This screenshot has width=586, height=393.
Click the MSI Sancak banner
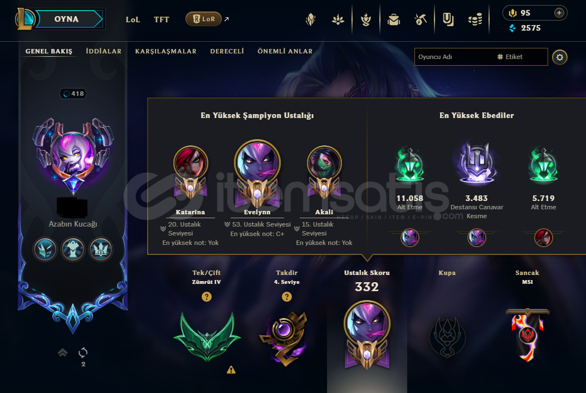(x=528, y=335)
